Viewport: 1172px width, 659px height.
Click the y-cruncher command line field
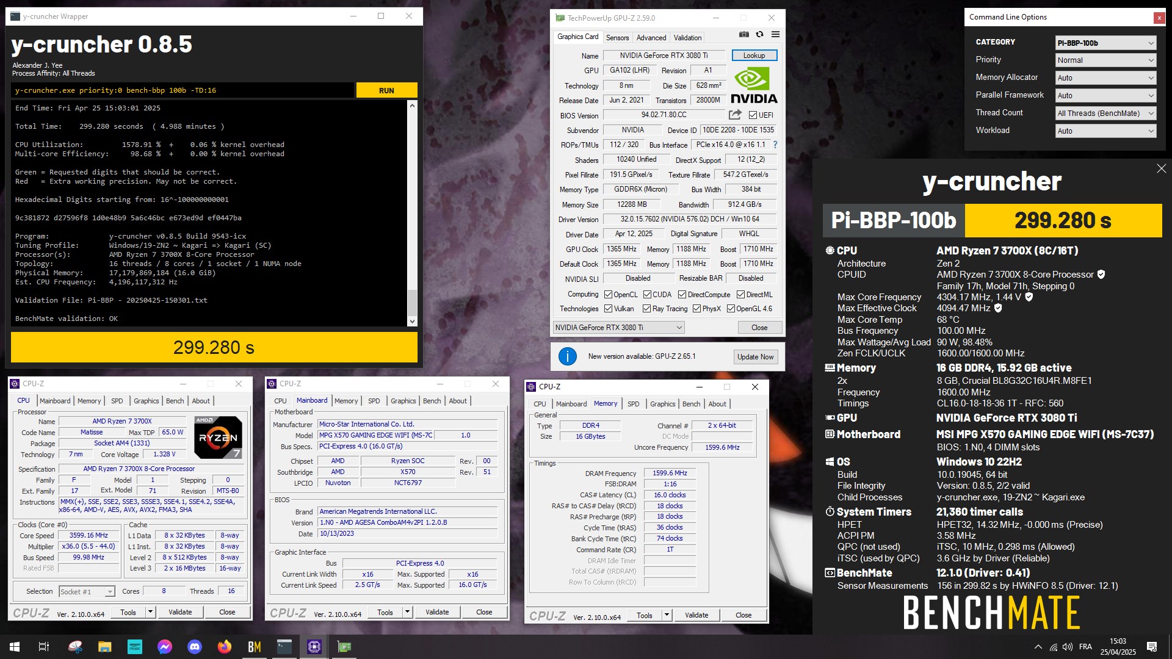(183, 90)
